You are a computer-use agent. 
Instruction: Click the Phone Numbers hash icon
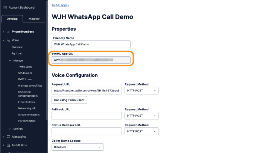pyautogui.click(x=8, y=31)
